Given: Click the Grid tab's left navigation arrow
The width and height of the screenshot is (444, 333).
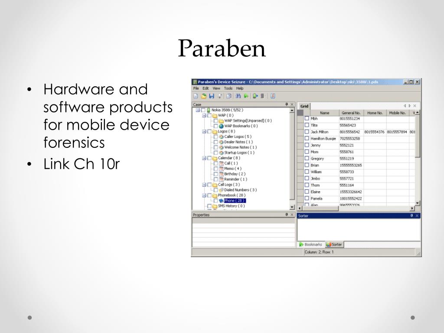Looking at the screenshot, I should (x=405, y=106).
